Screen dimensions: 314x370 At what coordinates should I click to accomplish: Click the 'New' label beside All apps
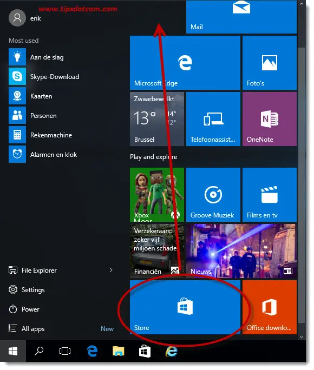point(107,329)
